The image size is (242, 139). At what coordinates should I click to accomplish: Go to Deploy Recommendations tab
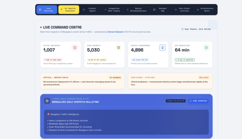point(137,10)
